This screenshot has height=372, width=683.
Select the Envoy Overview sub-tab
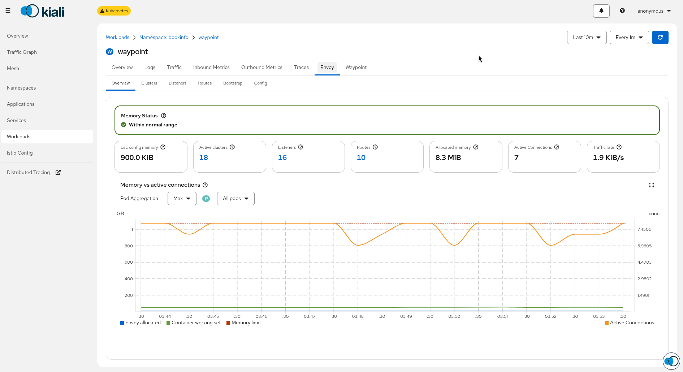(121, 83)
